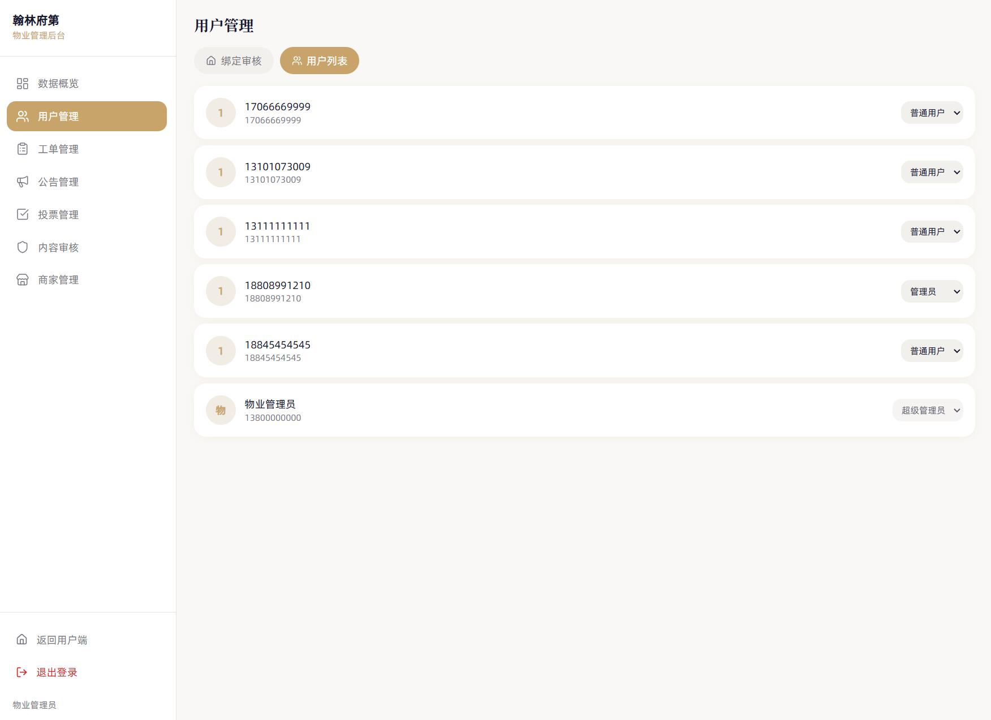Click the people icon on 用户列表 tab
The height and width of the screenshot is (720, 991).
coord(297,61)
